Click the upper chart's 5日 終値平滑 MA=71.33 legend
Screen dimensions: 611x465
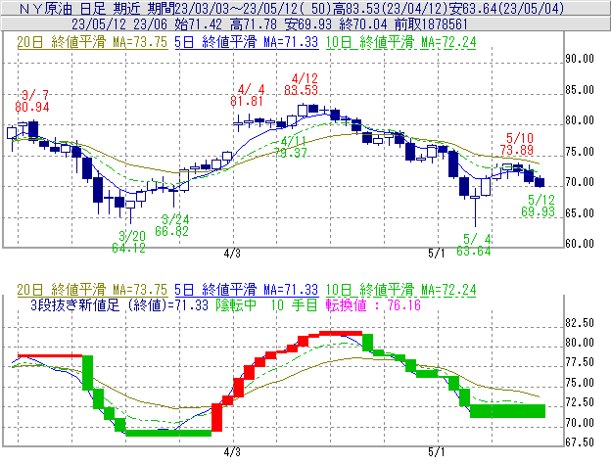coord(247,42)
